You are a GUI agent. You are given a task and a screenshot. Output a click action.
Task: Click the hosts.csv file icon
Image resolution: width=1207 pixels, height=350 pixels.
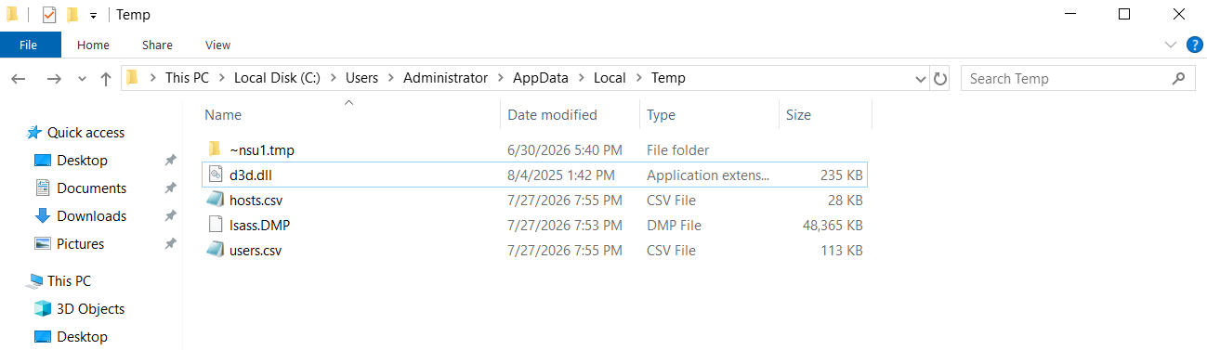[215, 200]
